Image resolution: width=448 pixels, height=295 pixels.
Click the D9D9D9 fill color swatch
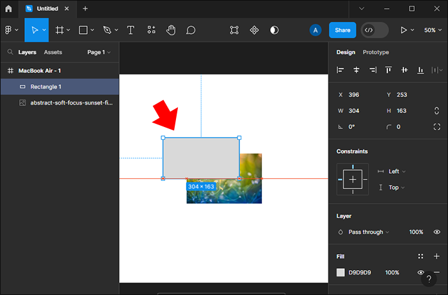click(340, 273)
